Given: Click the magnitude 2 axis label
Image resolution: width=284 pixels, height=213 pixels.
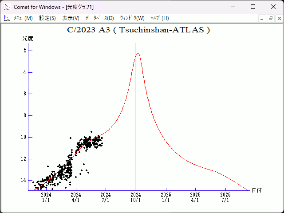Looking at the screenshot, I should click(x=25, y=51).
